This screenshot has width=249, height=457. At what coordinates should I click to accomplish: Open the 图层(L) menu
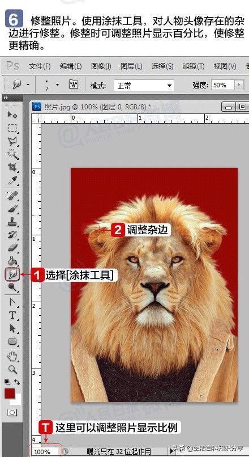(x=131, y=66)
